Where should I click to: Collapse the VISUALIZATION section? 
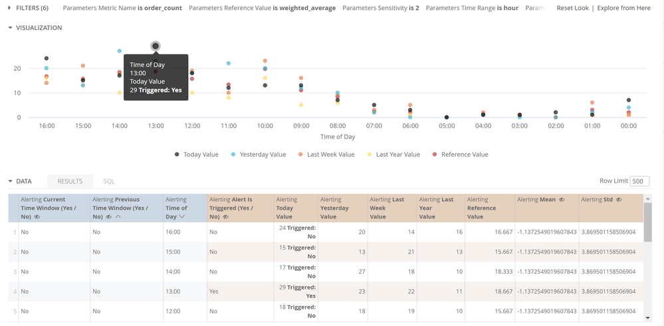(35, 27)
